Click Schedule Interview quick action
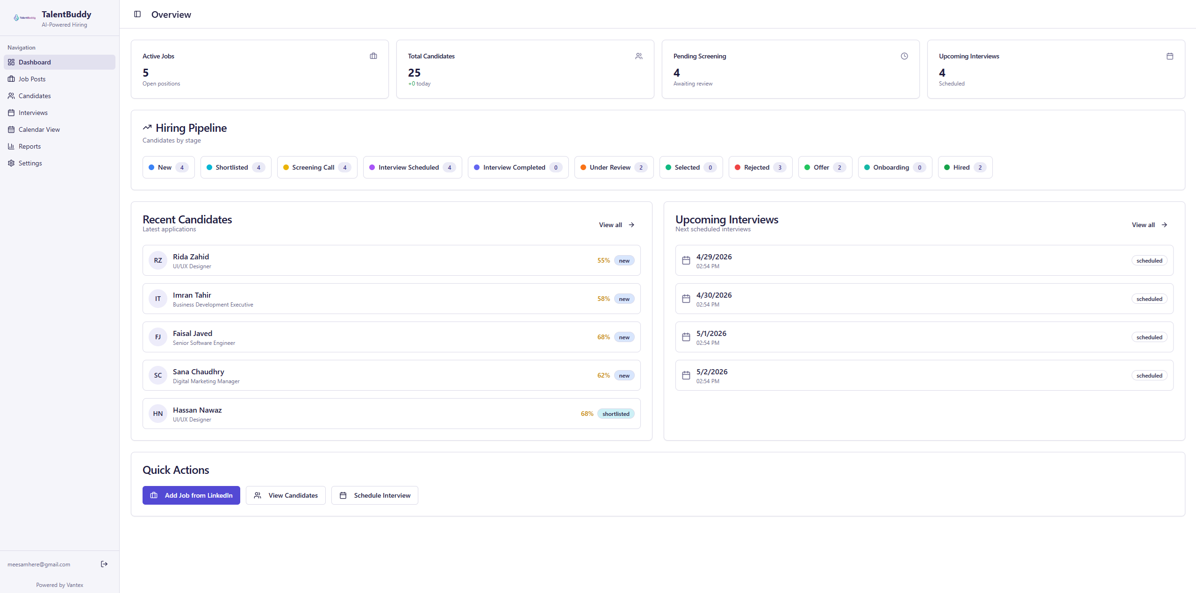This screenshot has width=1196, height=593. (375, 495)
